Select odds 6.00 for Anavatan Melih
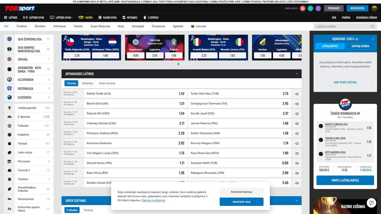Screen dimensions: 381x214 285,163
